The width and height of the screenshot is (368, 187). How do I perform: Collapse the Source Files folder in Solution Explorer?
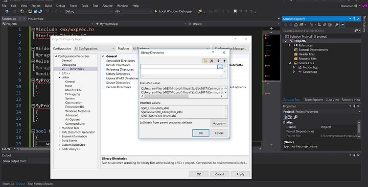click(x=290, y=63)
